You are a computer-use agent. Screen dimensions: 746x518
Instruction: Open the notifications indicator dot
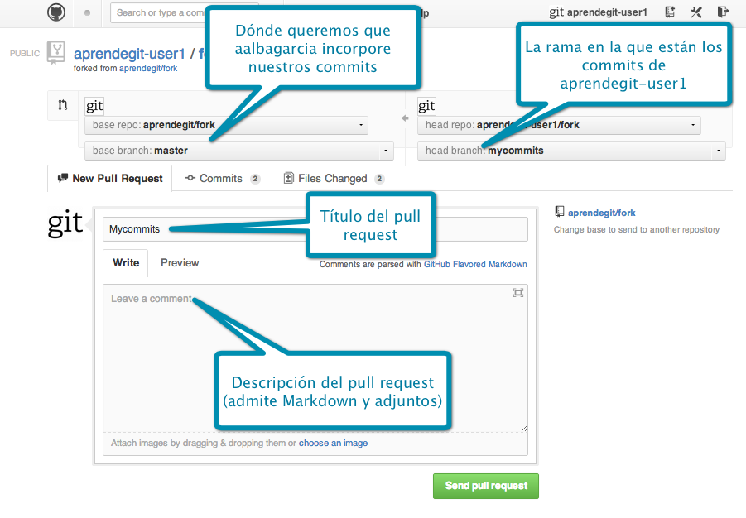coord(88,13)
